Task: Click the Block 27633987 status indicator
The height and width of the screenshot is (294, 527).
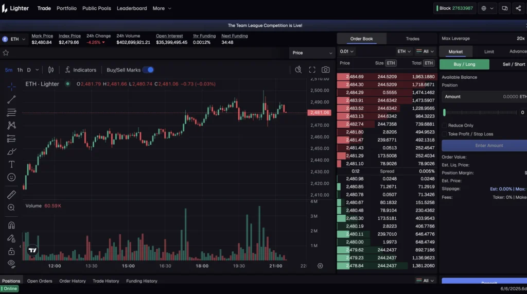Action: coord(455,8)
